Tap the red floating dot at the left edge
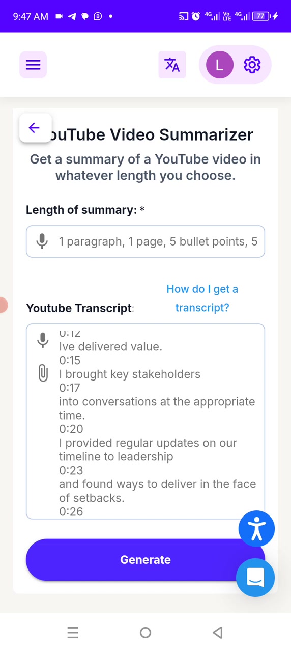Viewport: 291px width, 652px height. [x=3, y=305]
